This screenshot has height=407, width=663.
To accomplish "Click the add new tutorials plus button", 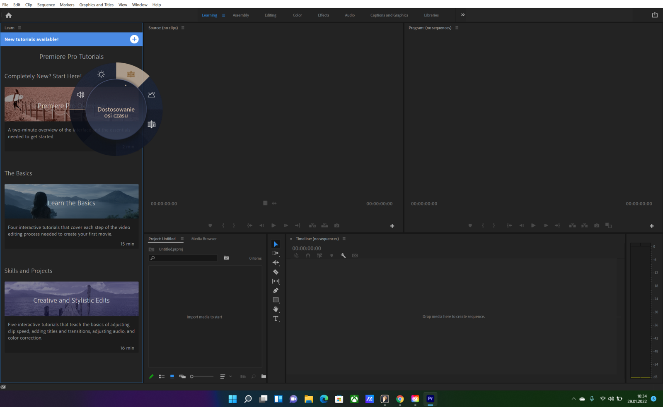I will point(134,39).
